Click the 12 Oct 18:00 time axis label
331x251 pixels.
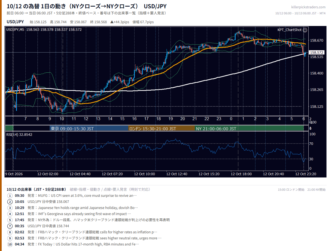tap(241, 174)
